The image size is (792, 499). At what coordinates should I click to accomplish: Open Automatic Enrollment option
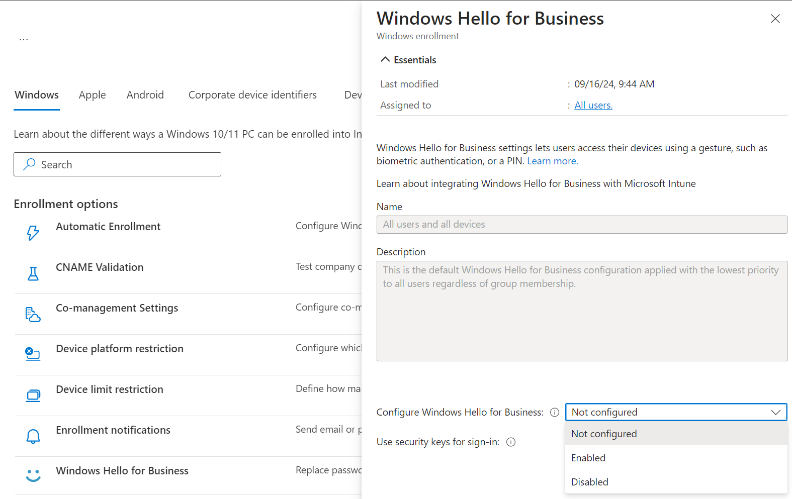[108, 227]
